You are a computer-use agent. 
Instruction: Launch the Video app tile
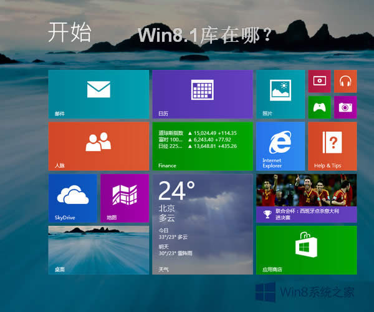point(319,81)
